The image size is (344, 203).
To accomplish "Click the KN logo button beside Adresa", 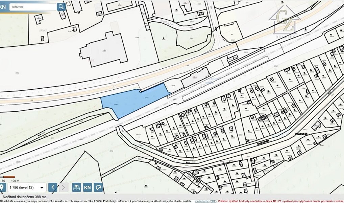I will point(3,6).
